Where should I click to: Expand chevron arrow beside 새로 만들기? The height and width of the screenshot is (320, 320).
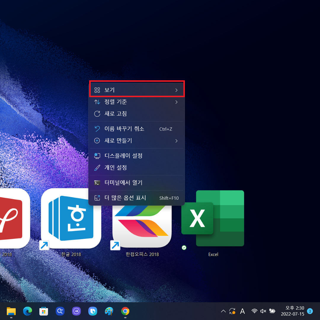point(176,141)
